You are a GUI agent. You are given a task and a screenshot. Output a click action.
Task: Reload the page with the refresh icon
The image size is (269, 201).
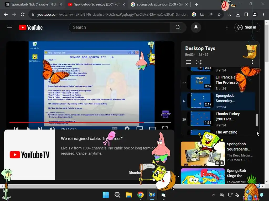[x=23, y=15]
